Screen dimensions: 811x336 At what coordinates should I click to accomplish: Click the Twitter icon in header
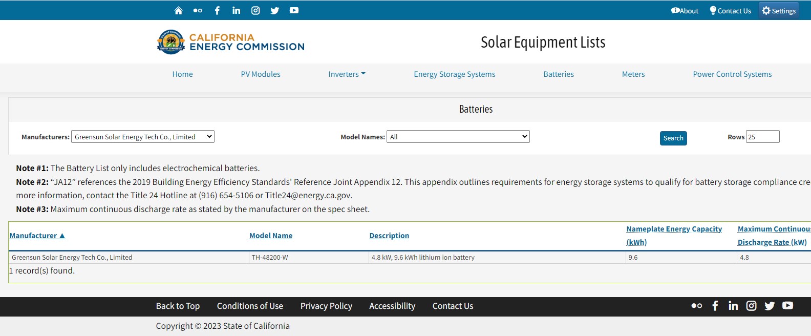[x=275, y=11]
